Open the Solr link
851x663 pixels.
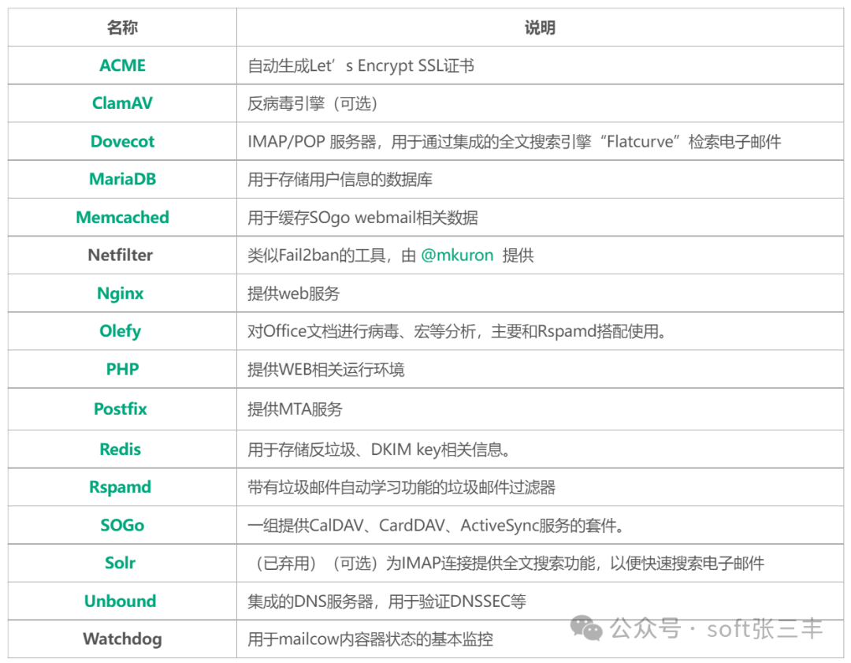(x=120, y=563)
